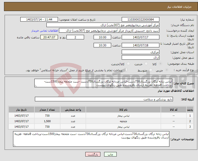
Task: Click the اطلاعات کالاهای مورد نیاز heading
Action: pos(176,91)
